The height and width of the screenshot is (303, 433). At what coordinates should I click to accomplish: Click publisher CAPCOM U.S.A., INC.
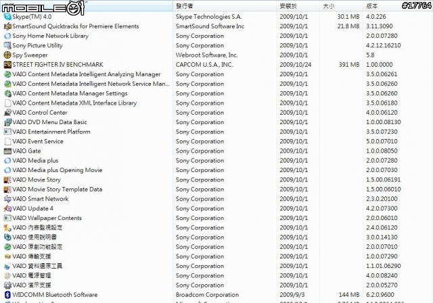(204, 65)
